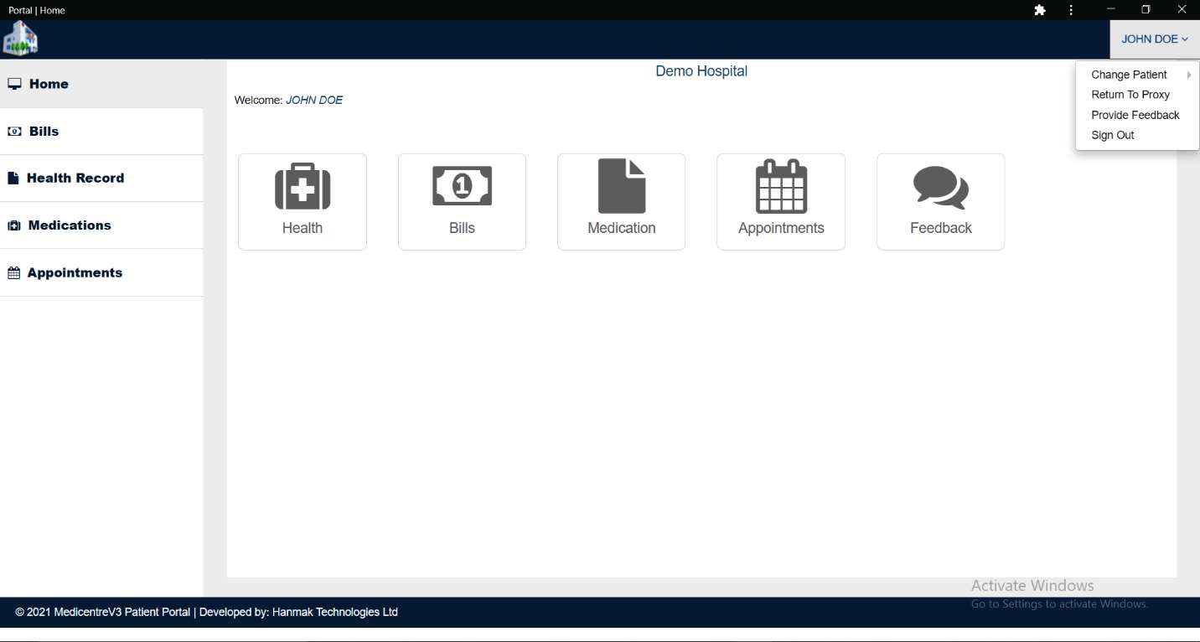This screenshot has height=642, width=1200.
Task: Open the Health first-aid kit tile
Action: point(303,201)
